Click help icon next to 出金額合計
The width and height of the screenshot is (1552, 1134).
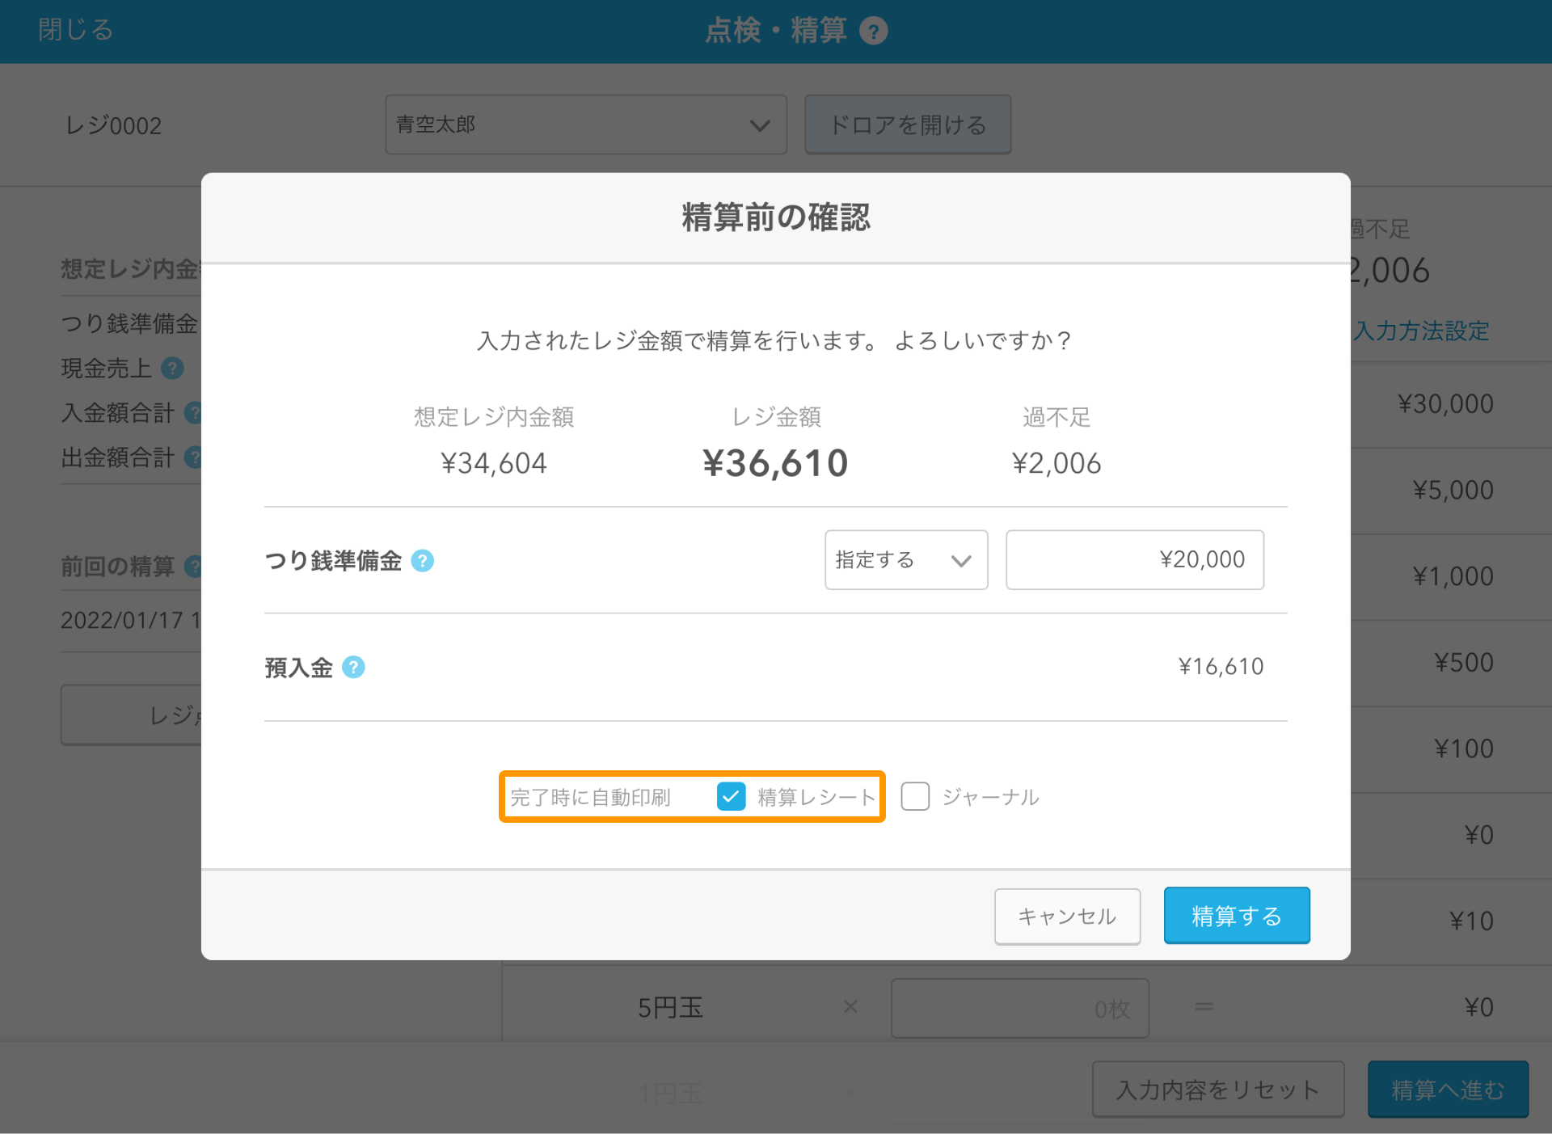193,457
